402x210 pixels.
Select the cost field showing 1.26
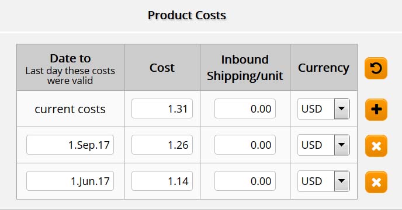point(162,145)
